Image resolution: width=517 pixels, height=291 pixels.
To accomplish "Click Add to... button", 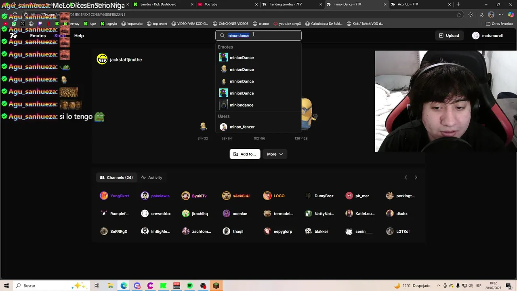I will [245, 154].
